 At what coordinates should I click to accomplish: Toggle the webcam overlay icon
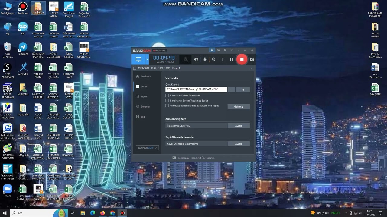pyautogui.click(x=186, y=59)
